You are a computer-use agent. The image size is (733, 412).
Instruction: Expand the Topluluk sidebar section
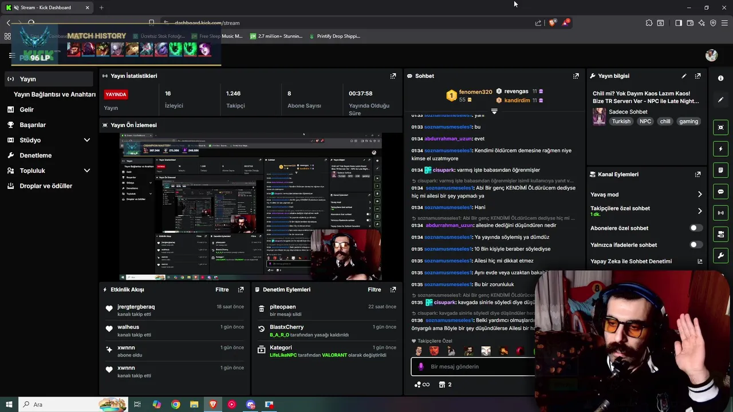coord(87,171)
